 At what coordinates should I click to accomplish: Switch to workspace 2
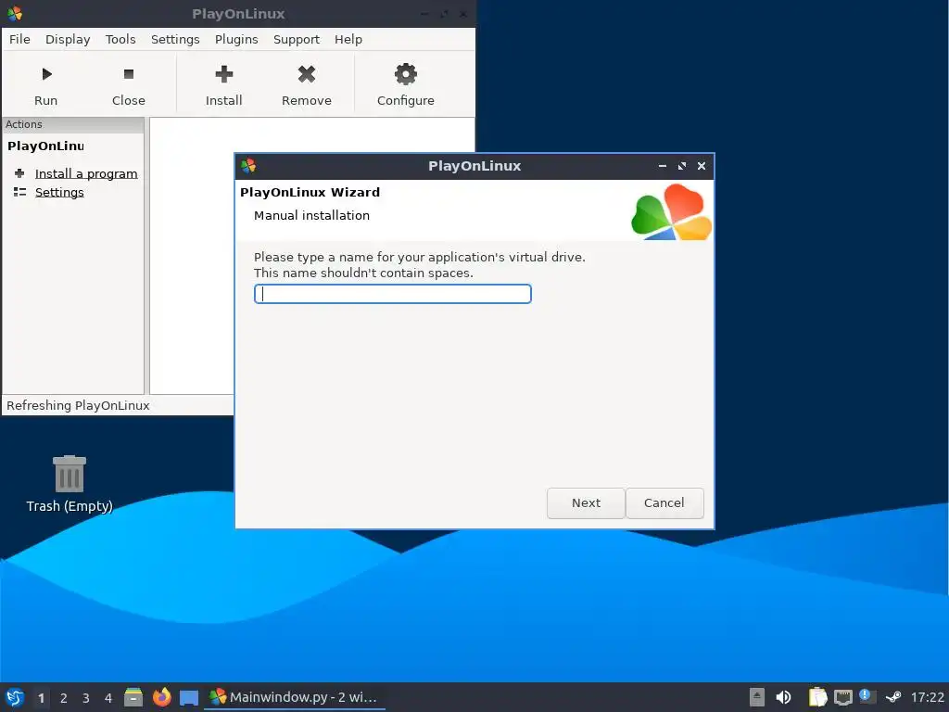pos(64,698)
